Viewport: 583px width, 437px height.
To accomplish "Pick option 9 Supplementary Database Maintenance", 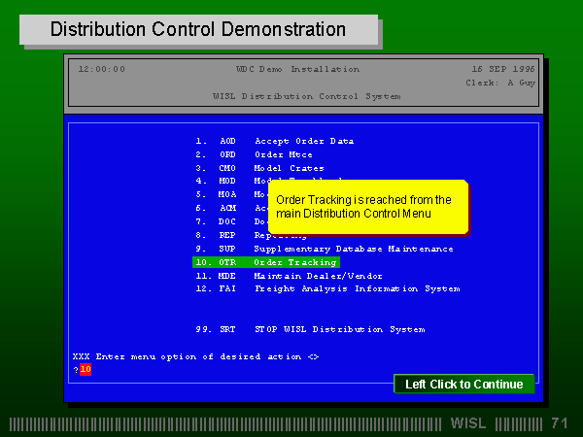I will pos(325,249).
